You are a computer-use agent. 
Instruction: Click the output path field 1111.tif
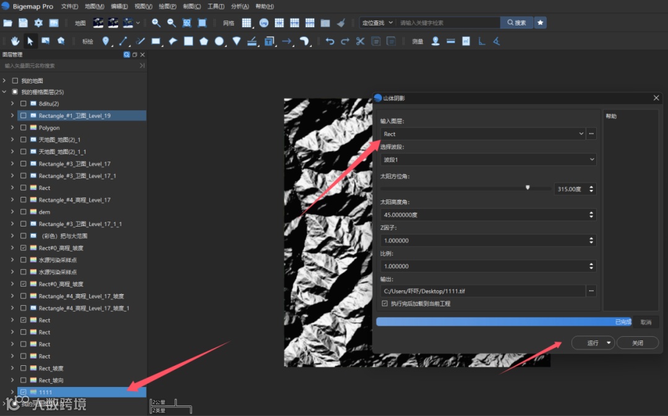click(483, 291)
